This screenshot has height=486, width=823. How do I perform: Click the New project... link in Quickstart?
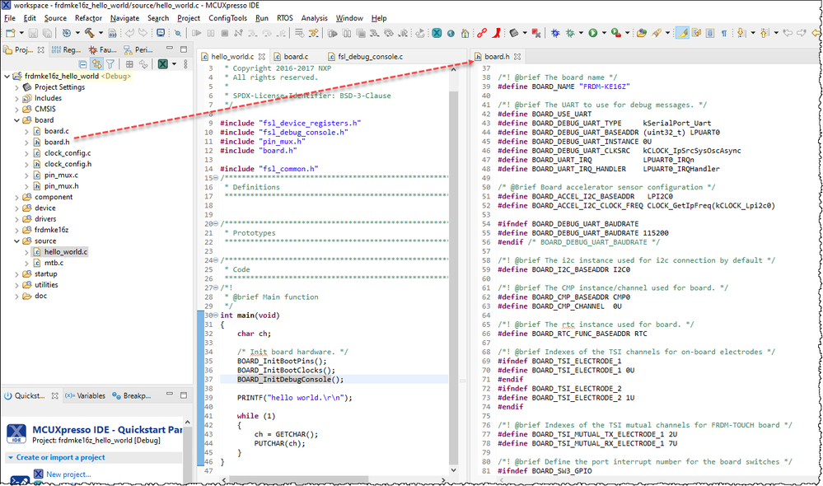(x=68, y=474)
